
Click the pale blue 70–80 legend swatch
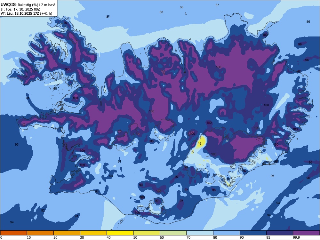pos(200,233)
